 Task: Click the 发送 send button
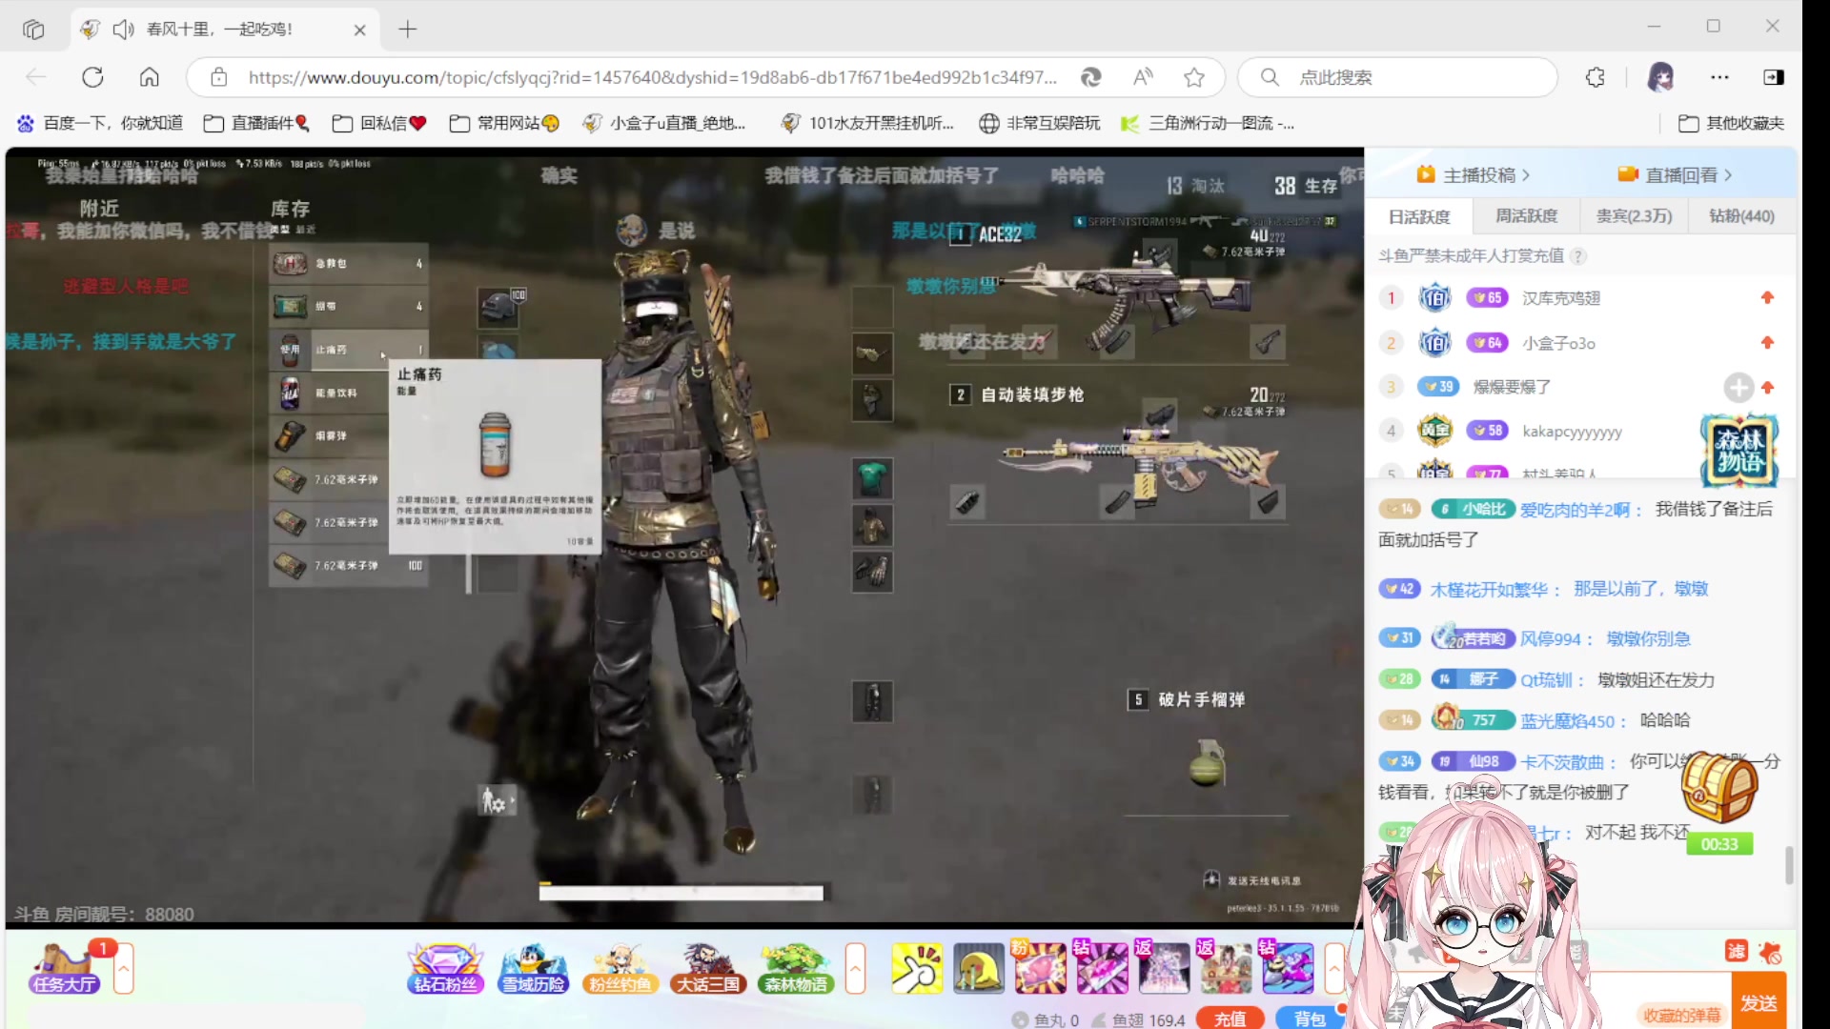pos(1759,1002)
